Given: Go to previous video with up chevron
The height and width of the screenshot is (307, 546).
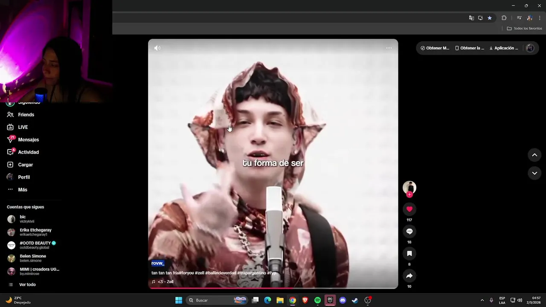Looking at the screenshot, I should [534, 155].
